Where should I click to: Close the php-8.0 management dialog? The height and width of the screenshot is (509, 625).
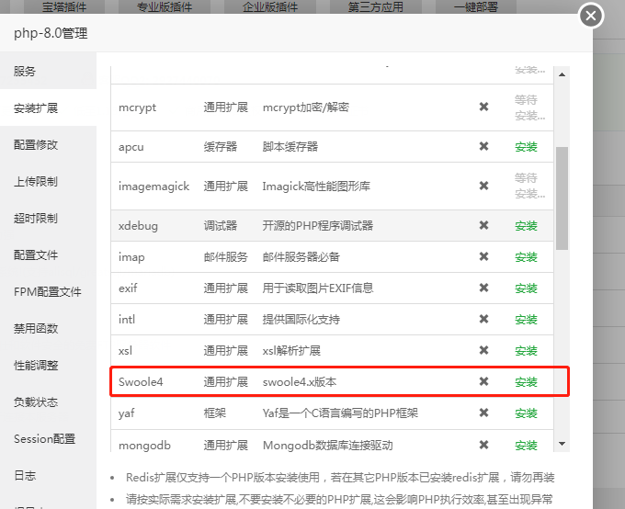tap(591, 16)
